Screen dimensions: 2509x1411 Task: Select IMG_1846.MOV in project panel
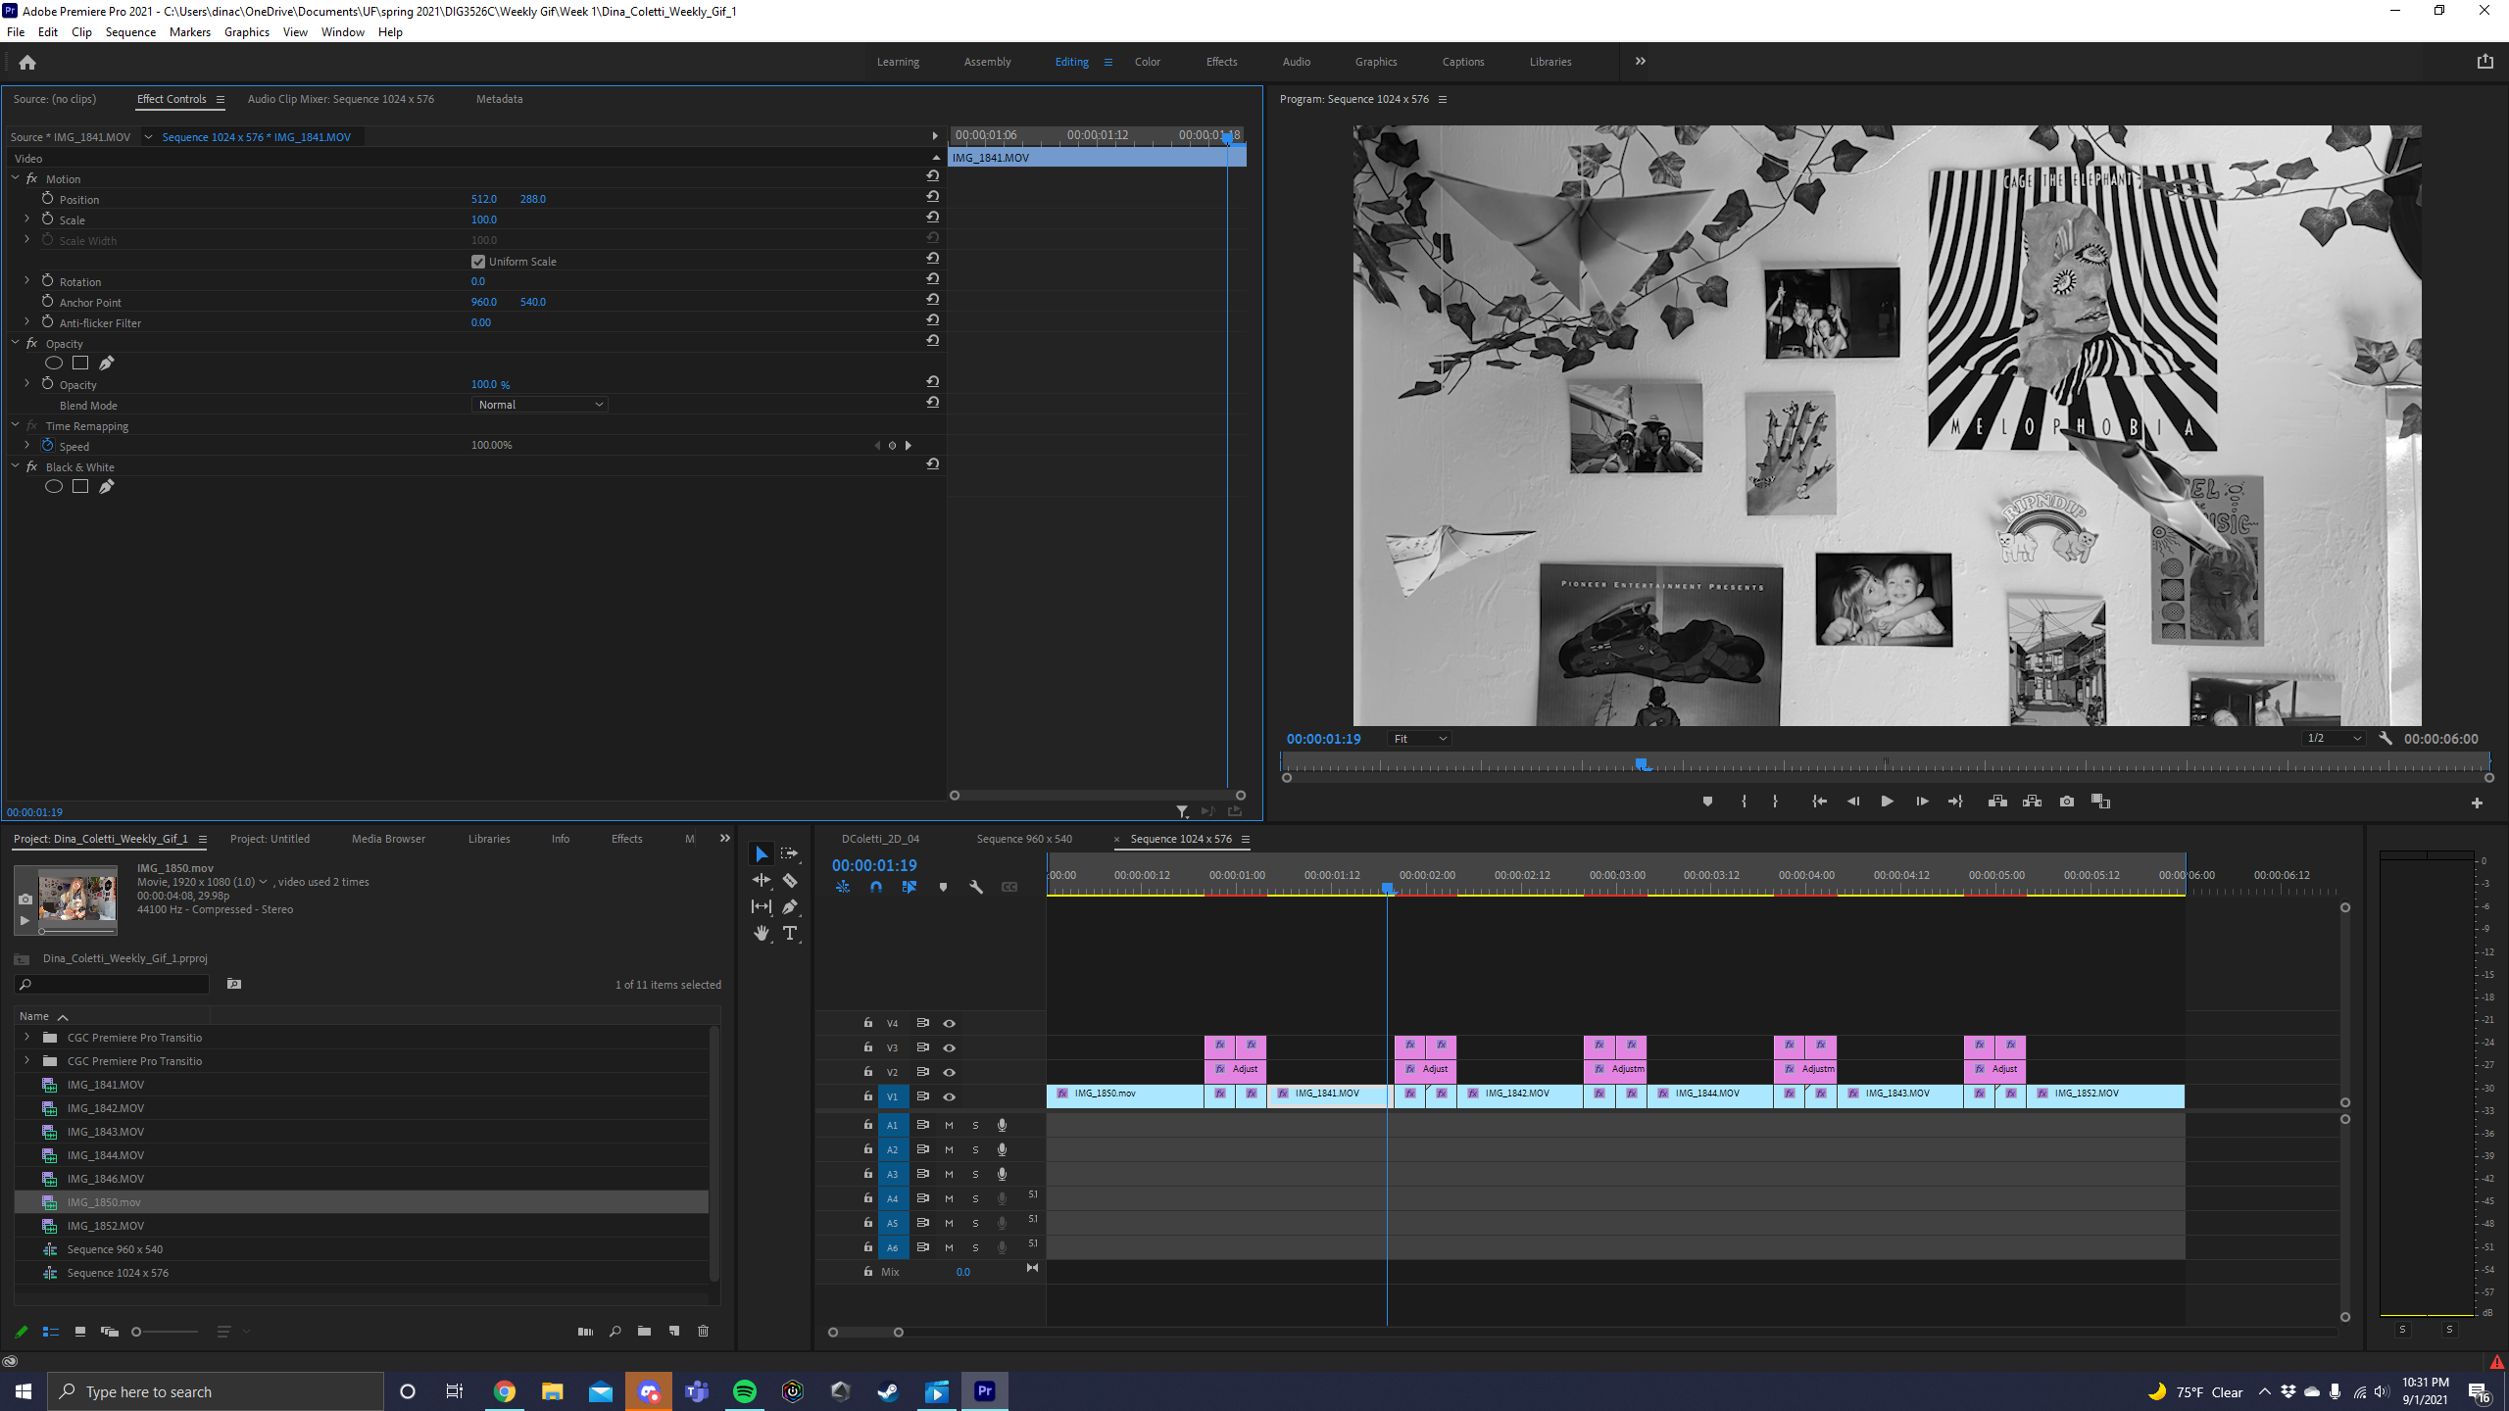105,1179
